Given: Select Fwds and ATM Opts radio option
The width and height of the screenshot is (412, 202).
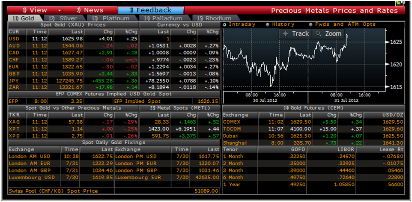Looking at the screenshot, I should point(311,25).
